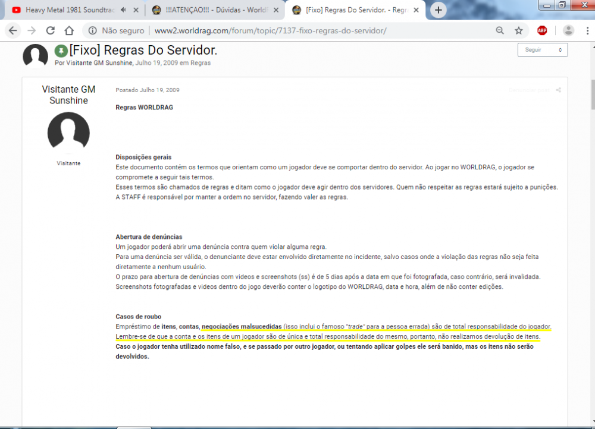The height and width of the screenshot is (429, 595).
Task: Share post using the share icon
Action: (558, 90)
